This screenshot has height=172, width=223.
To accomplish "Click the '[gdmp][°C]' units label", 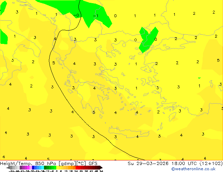I will (72, 164).
